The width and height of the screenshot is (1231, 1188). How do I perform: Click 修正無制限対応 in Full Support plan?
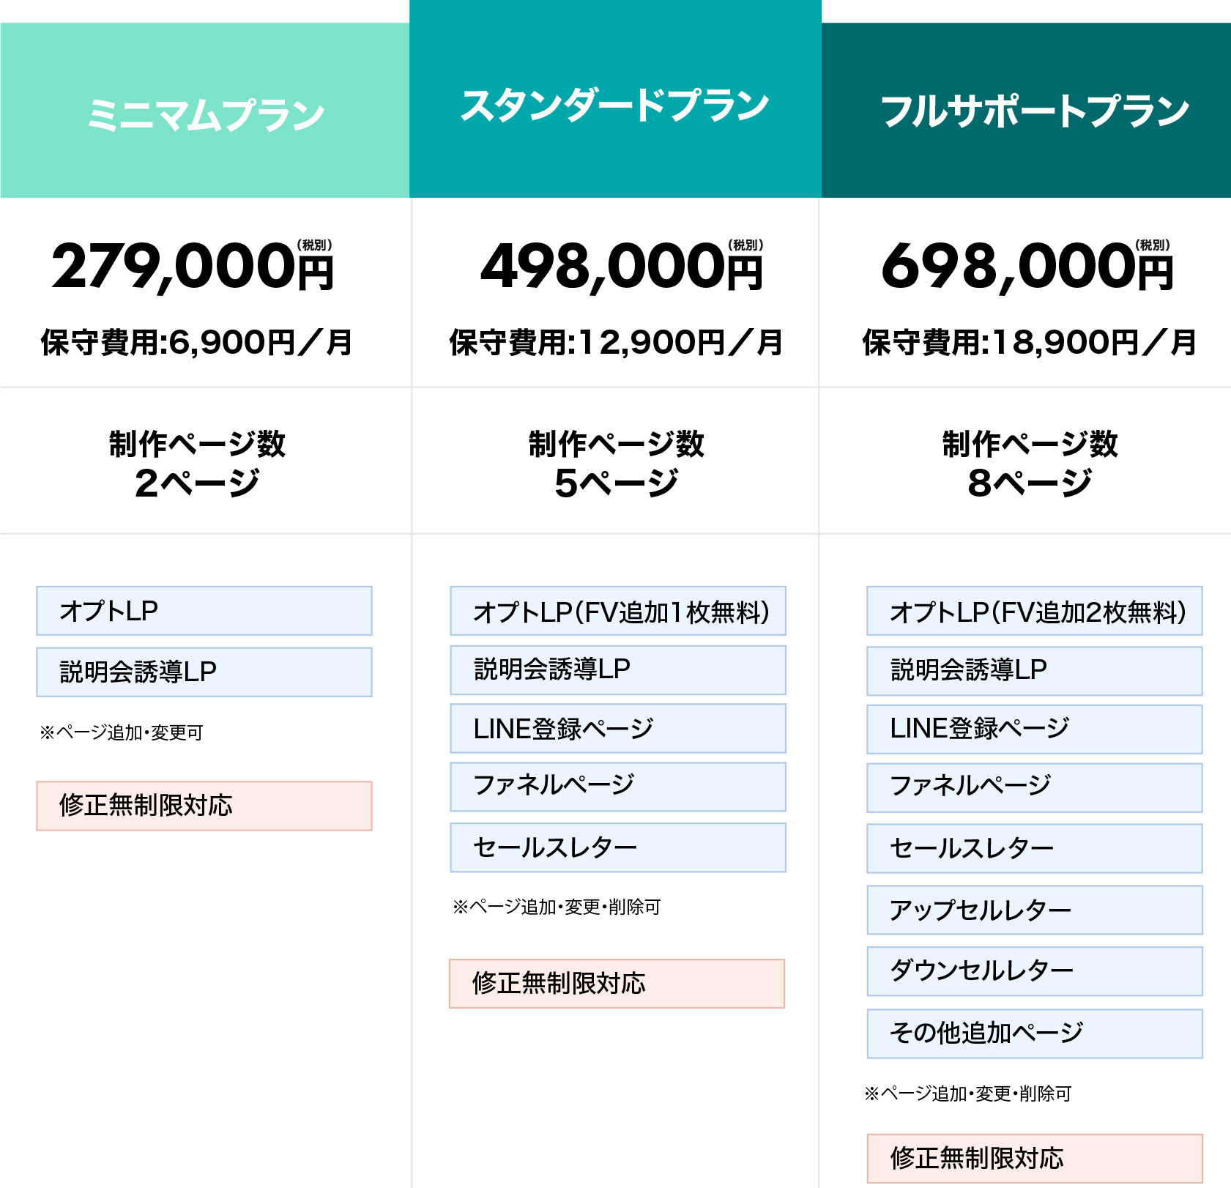pyautogui.click(x=1034, y=1158)
